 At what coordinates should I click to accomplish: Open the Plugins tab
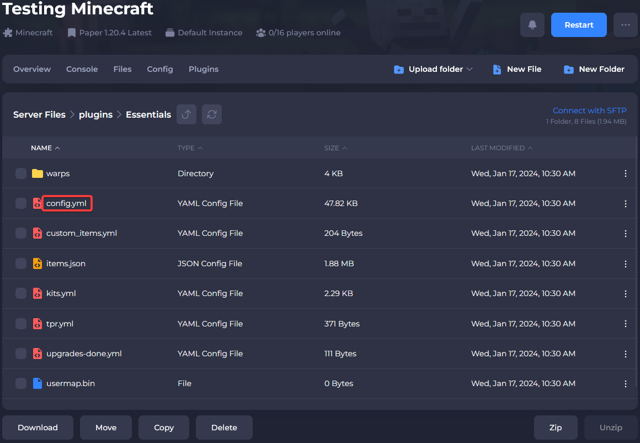pyautogui.click(x=204, y=69)
